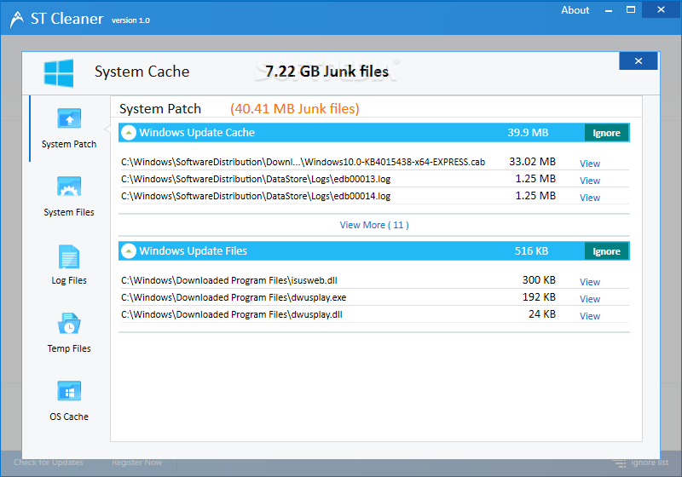Viewport: 682px width, 477px height.
Task: Select the OS Cache tab label
Action: pos(69,417)
